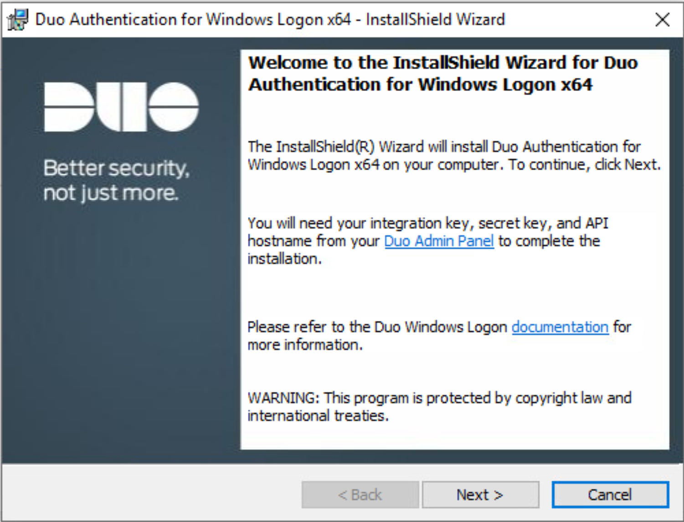Click the disabled < Back button
The height and width of the screenshot is (522, 684).
click(x=360, y=495)
